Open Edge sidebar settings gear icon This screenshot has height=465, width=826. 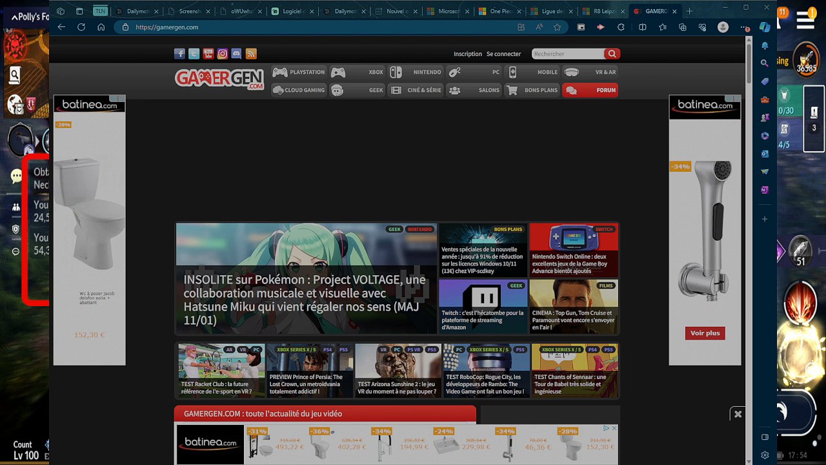point(765,455)
